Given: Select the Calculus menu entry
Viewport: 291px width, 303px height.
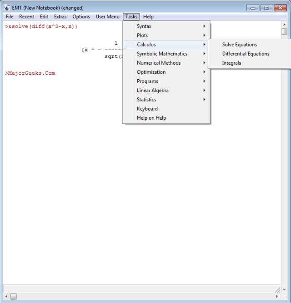Looking at the screenshot, I should click(166, 45).
